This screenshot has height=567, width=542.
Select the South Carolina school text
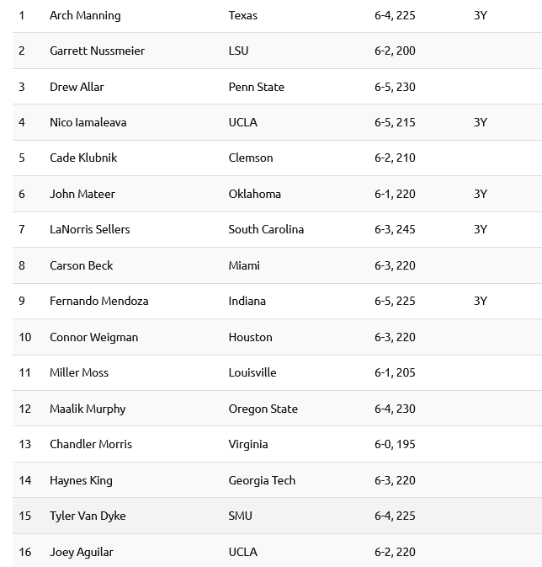pos(266,229)
